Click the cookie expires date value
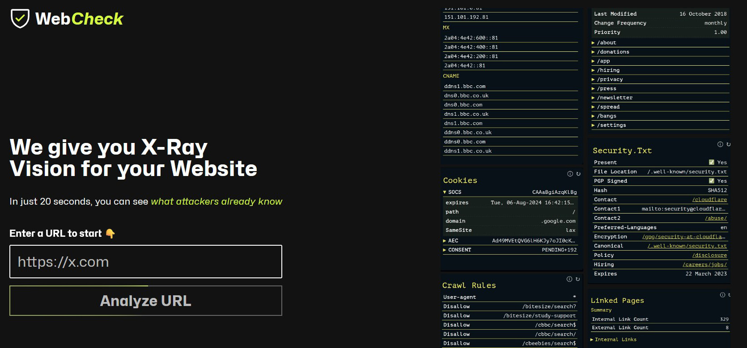The image size is (747, 348). pyautogui.click(x=532, y=203)
